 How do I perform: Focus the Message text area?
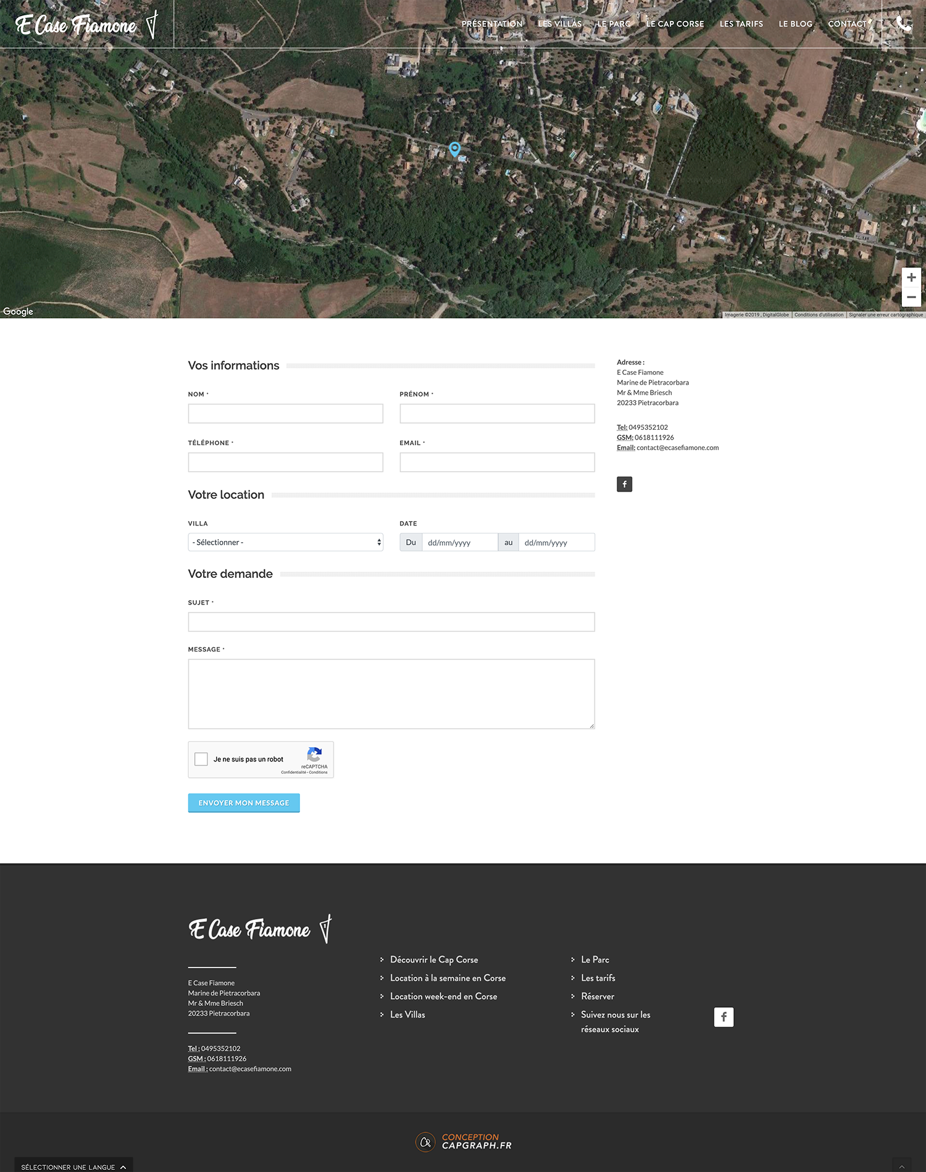click(391, 693)
